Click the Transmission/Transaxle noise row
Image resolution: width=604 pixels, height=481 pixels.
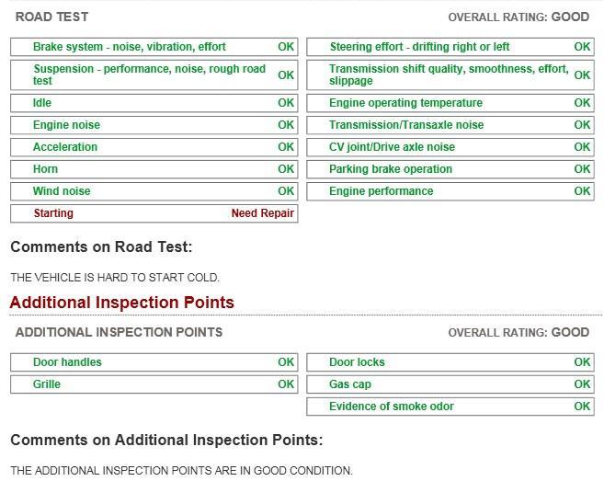450,125
